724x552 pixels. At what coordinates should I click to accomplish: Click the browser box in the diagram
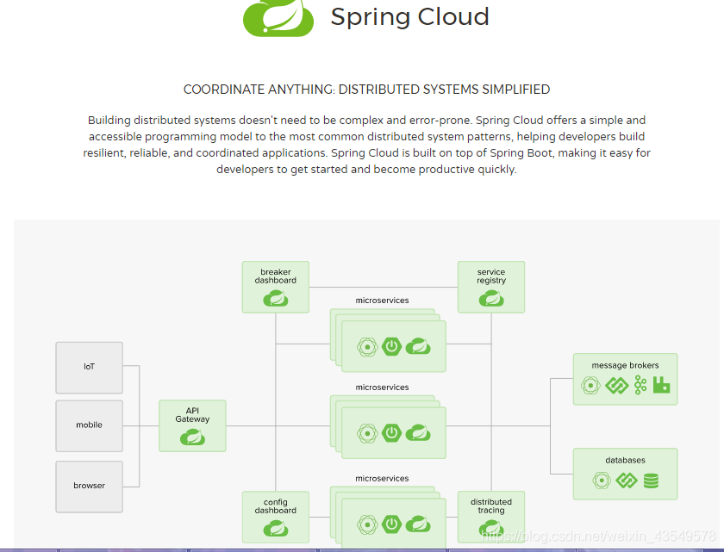89,486
